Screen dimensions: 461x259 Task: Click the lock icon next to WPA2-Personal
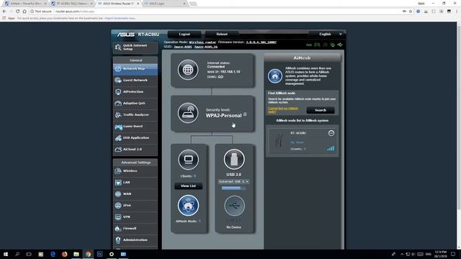click(245, 114)
